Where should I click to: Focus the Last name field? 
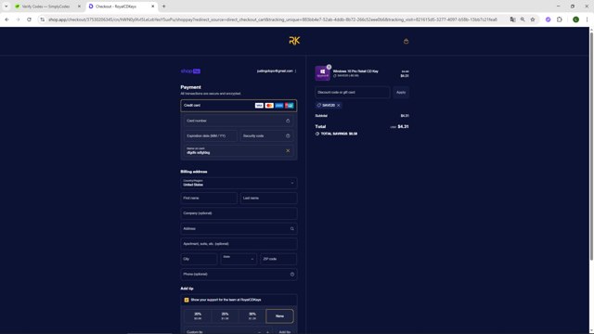(268, 198)
